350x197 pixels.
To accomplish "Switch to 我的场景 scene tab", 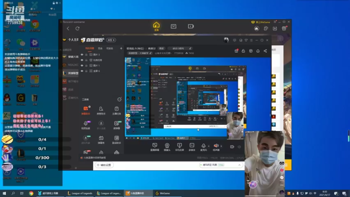I will click(x=90, y=48).
